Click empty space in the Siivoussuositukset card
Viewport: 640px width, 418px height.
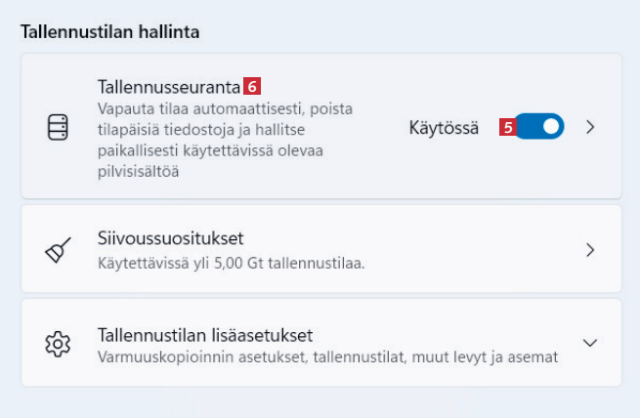(469, 250)
